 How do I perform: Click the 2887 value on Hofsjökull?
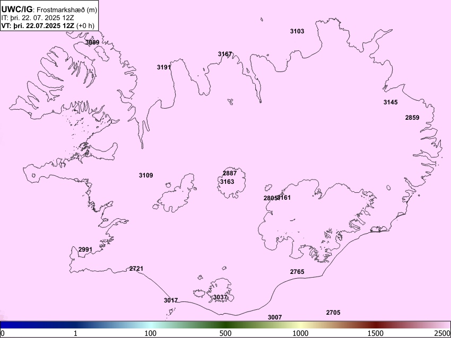(230, 173)
